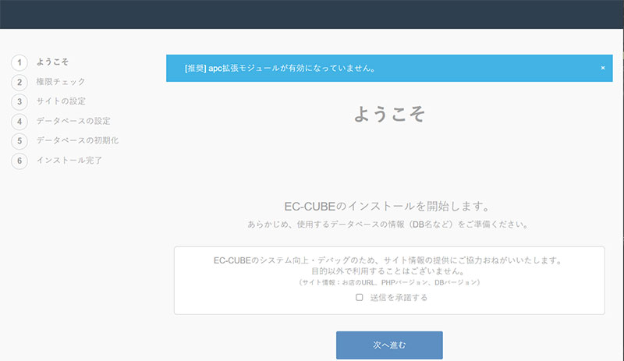Click the large ようこそ page heading
This screenshot has width=624, height=361.
[x=389, y=114]
